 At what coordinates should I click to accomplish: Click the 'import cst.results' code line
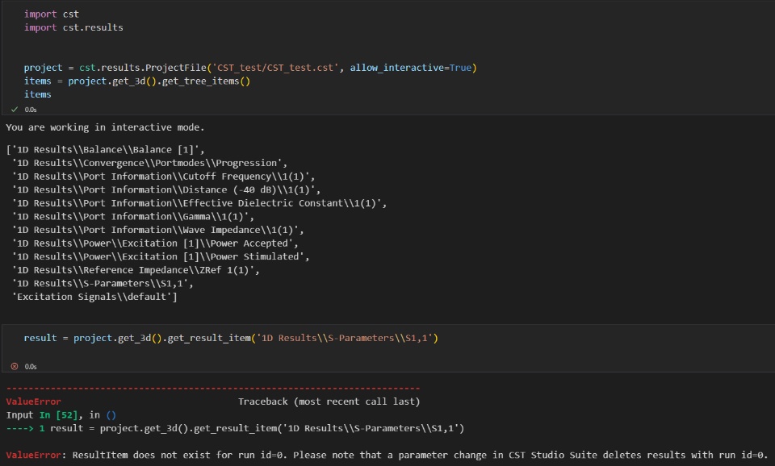pos(73,27)
